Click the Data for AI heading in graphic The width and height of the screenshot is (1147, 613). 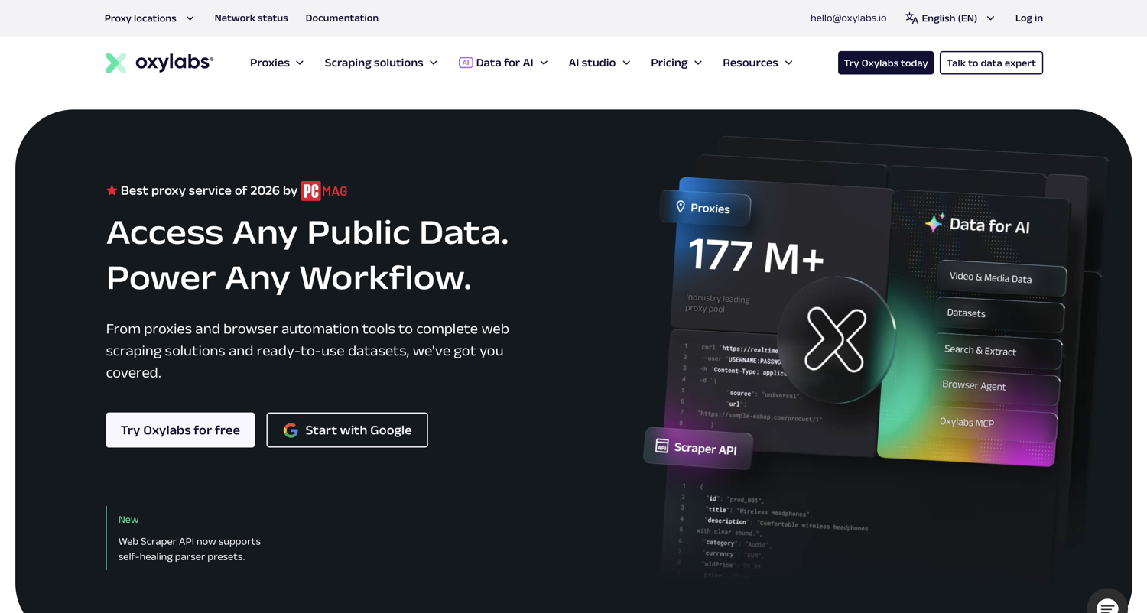(989, 226)
